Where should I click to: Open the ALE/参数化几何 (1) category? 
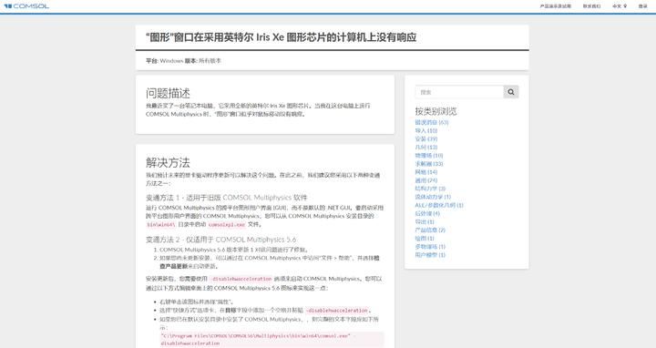[439, 205]
